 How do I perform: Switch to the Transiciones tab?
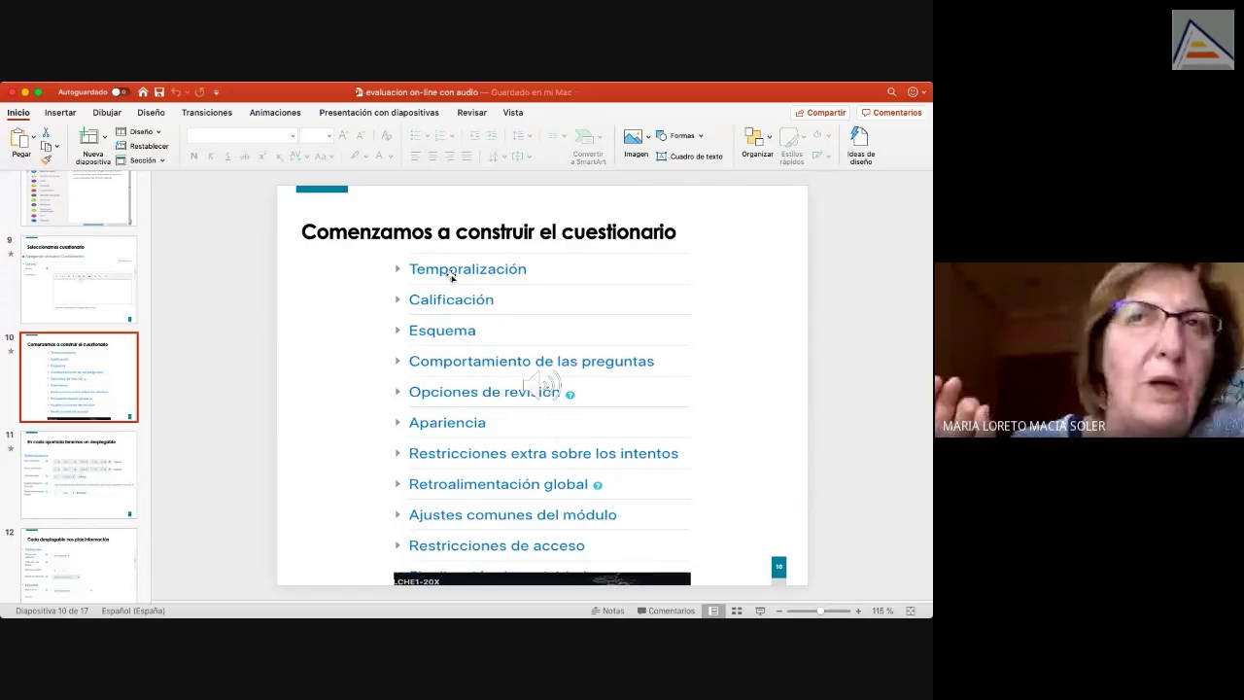point(207,113)
